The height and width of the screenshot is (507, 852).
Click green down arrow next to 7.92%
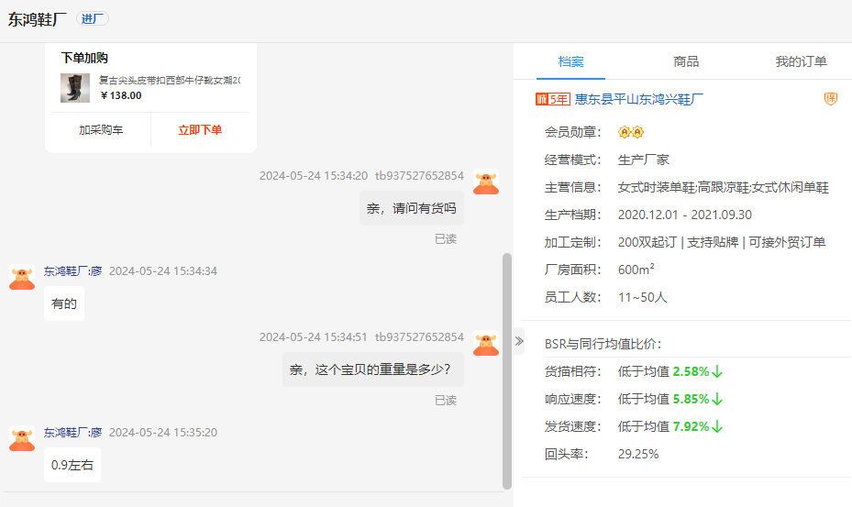(718, 426)
